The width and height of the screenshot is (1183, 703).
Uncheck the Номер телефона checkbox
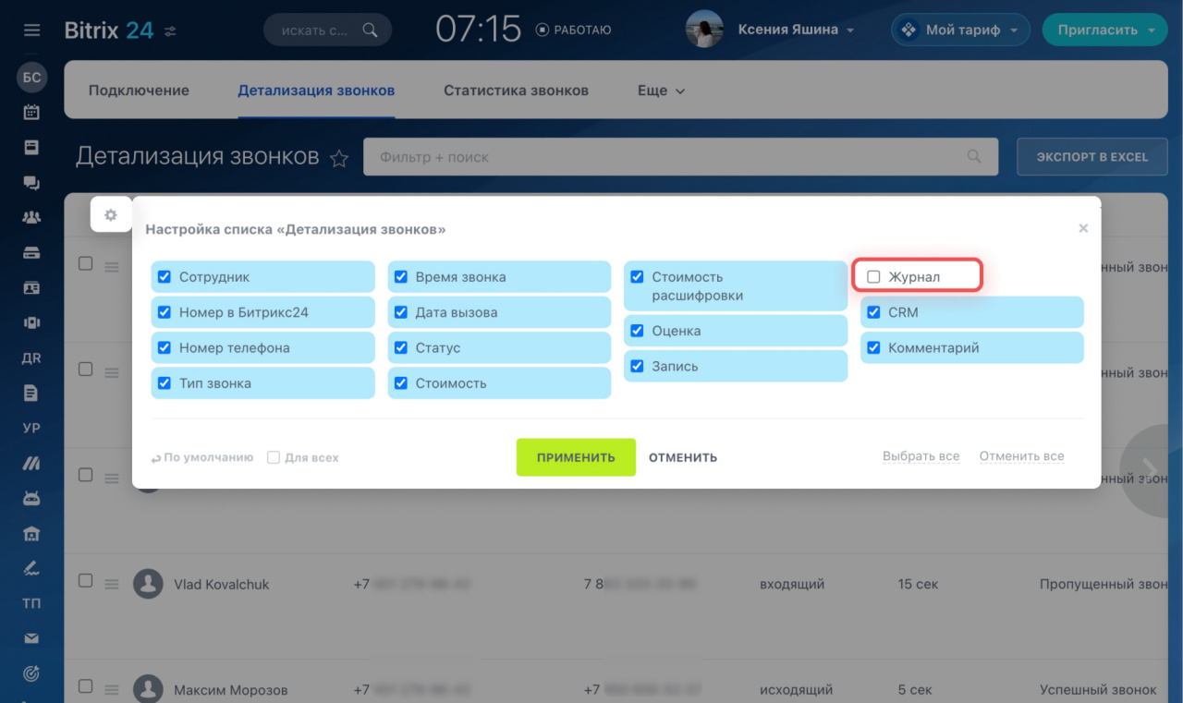tap(165, 347)
